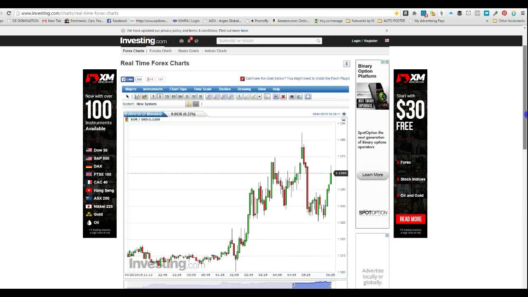Set the daily D timeframe button
528x297 pixels.
pos(187,97)
